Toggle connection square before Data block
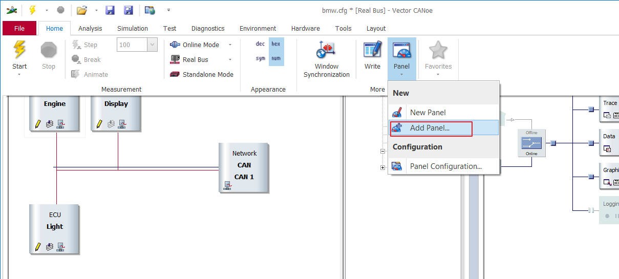Viewport: 619px width, 279px height. tap(591, 143)
